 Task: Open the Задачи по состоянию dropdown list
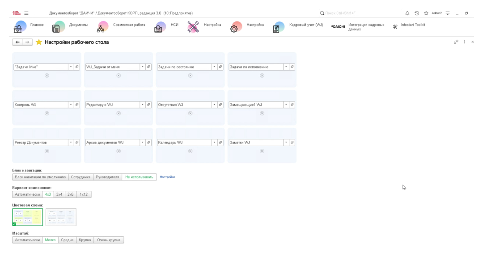coord(214,67)
